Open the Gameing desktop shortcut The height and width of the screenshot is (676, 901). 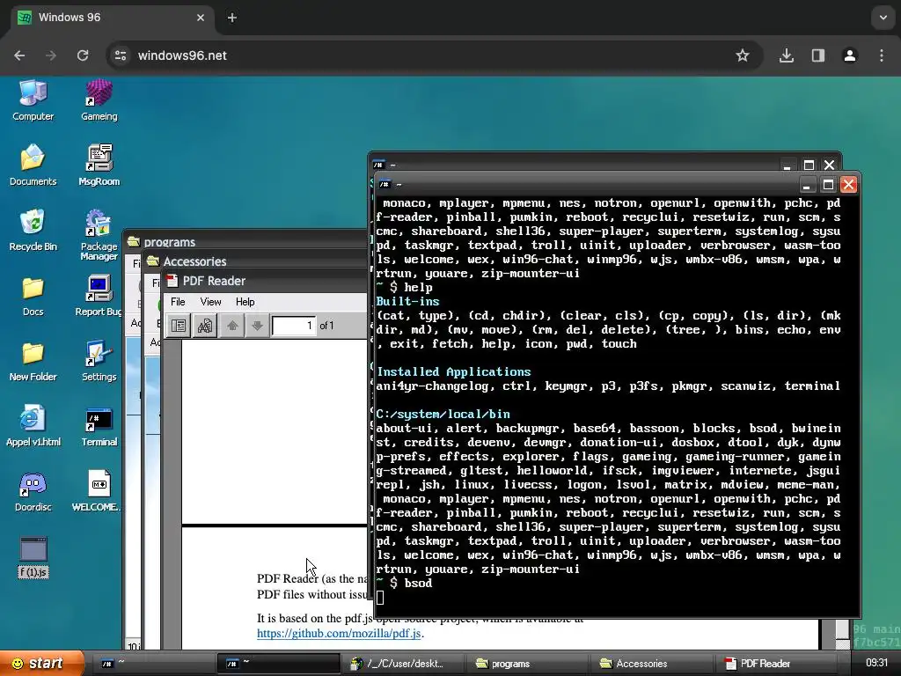click(99, 100)
